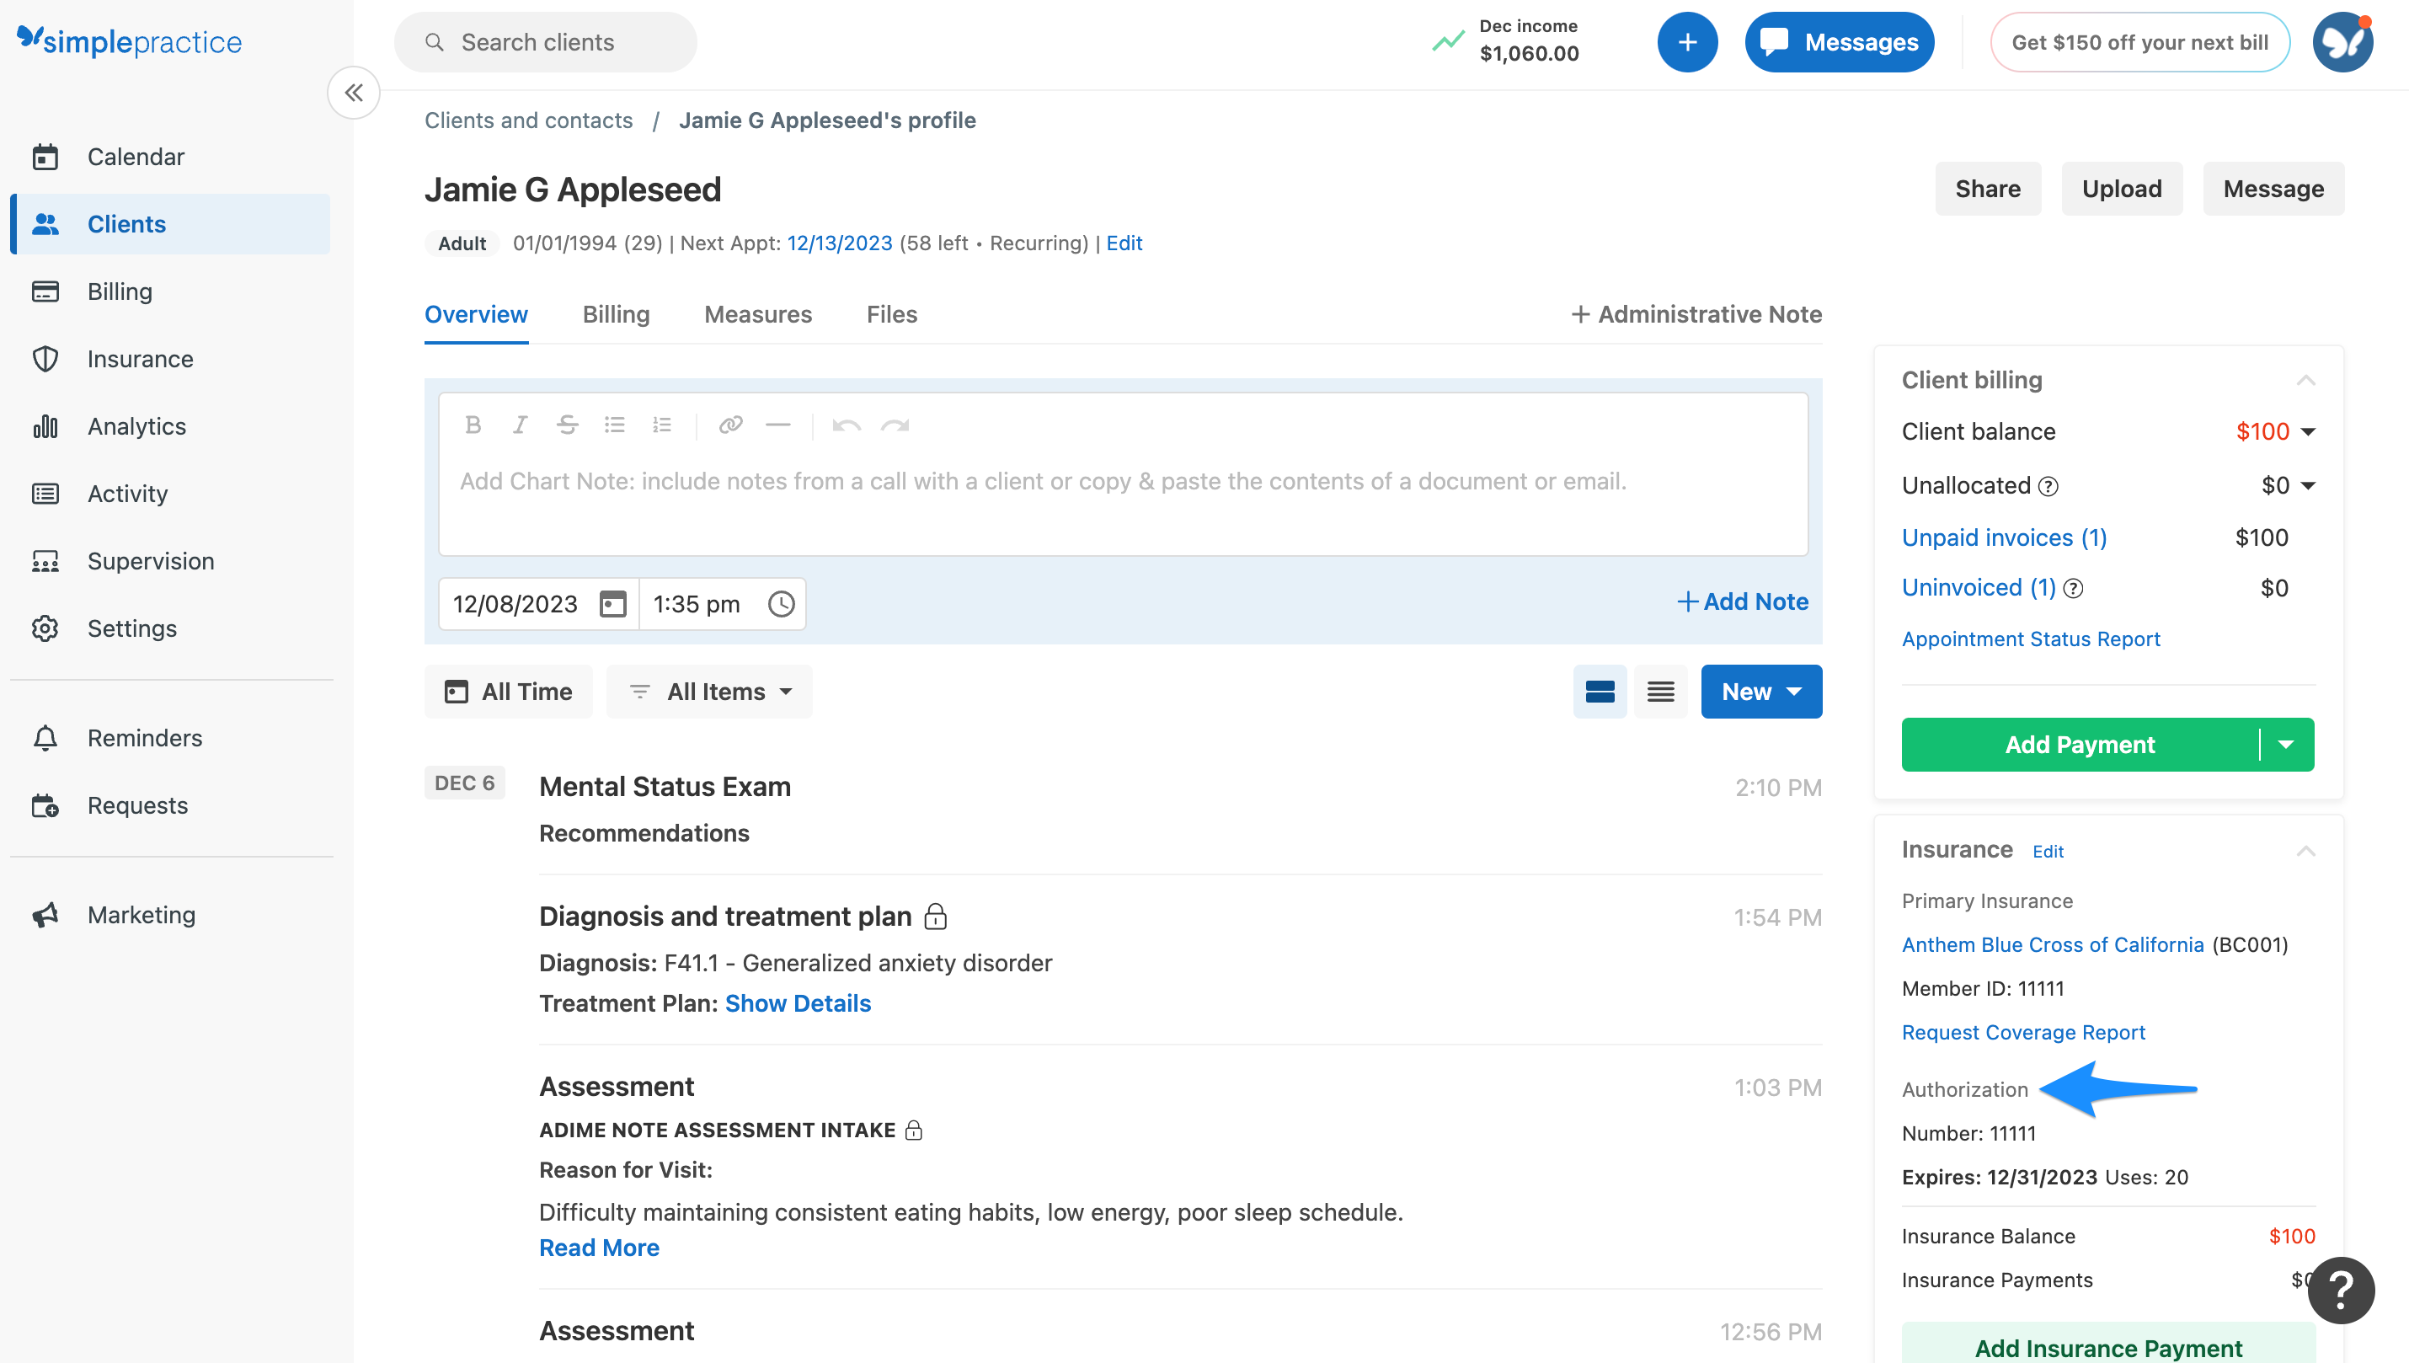Open the Measures tab
Viewport: 2409px width, 1363px height.
click(758, 314)
